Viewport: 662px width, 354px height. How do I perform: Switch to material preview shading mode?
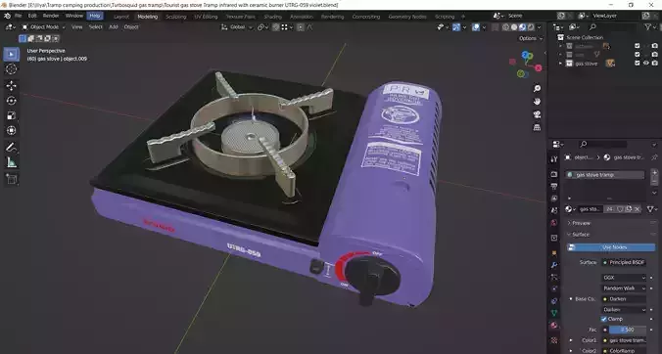523,27
